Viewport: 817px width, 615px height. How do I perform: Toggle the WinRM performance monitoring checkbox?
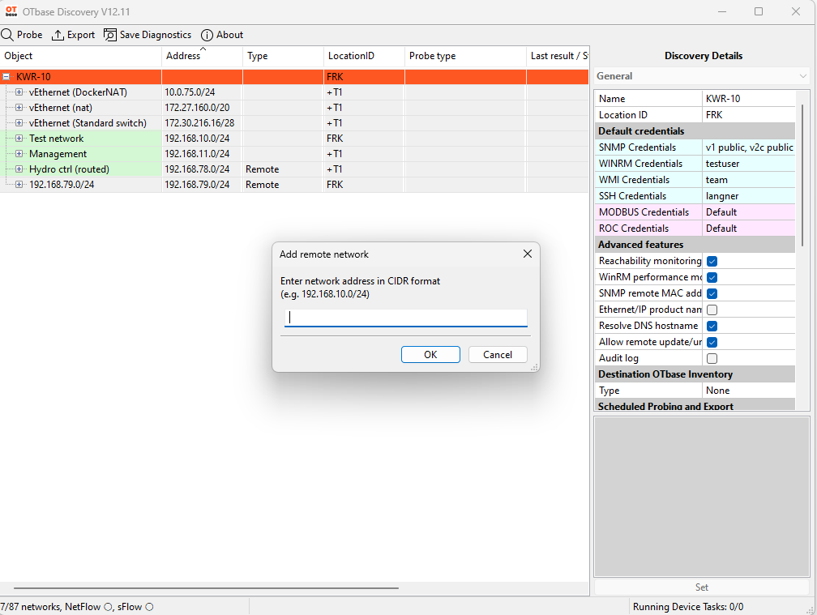pos(712,277)
